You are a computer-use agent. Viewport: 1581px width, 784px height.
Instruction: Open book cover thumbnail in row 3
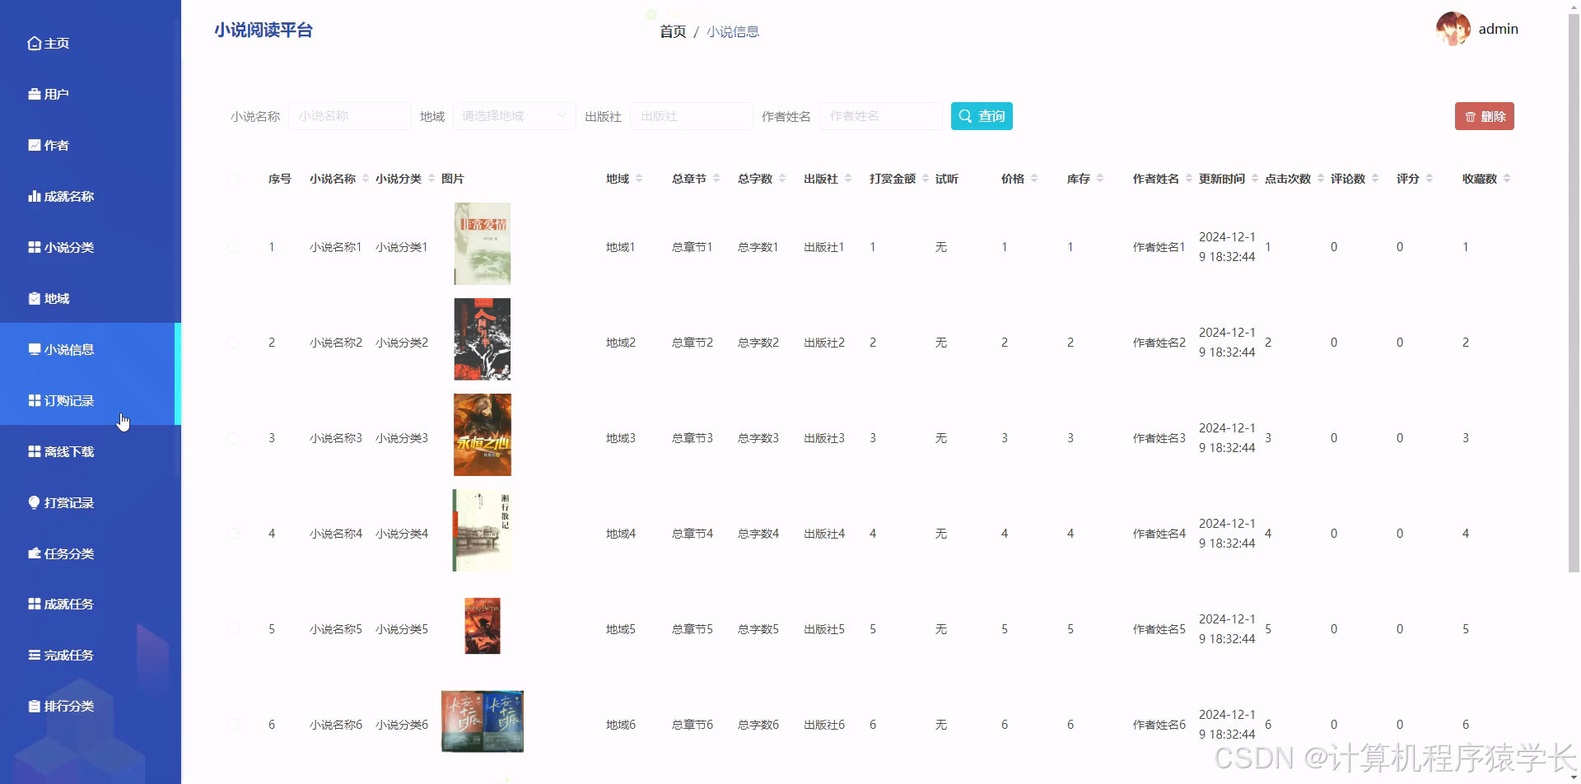483,435
